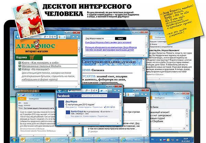Viewport: 206px width, 143px height.
Task: Click Favorites star in Facebook browser
Action: pyautogui.click(x=119, y=90)
